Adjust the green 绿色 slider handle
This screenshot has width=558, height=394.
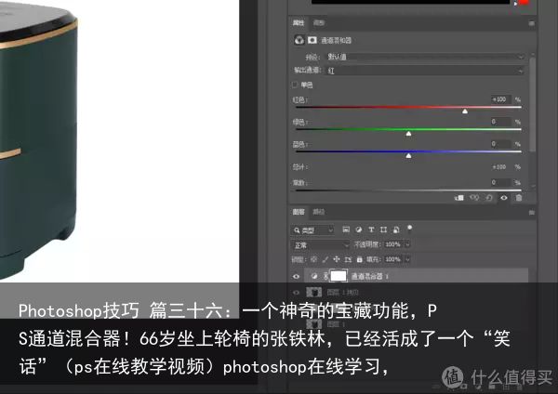click(x=408, y=134)
